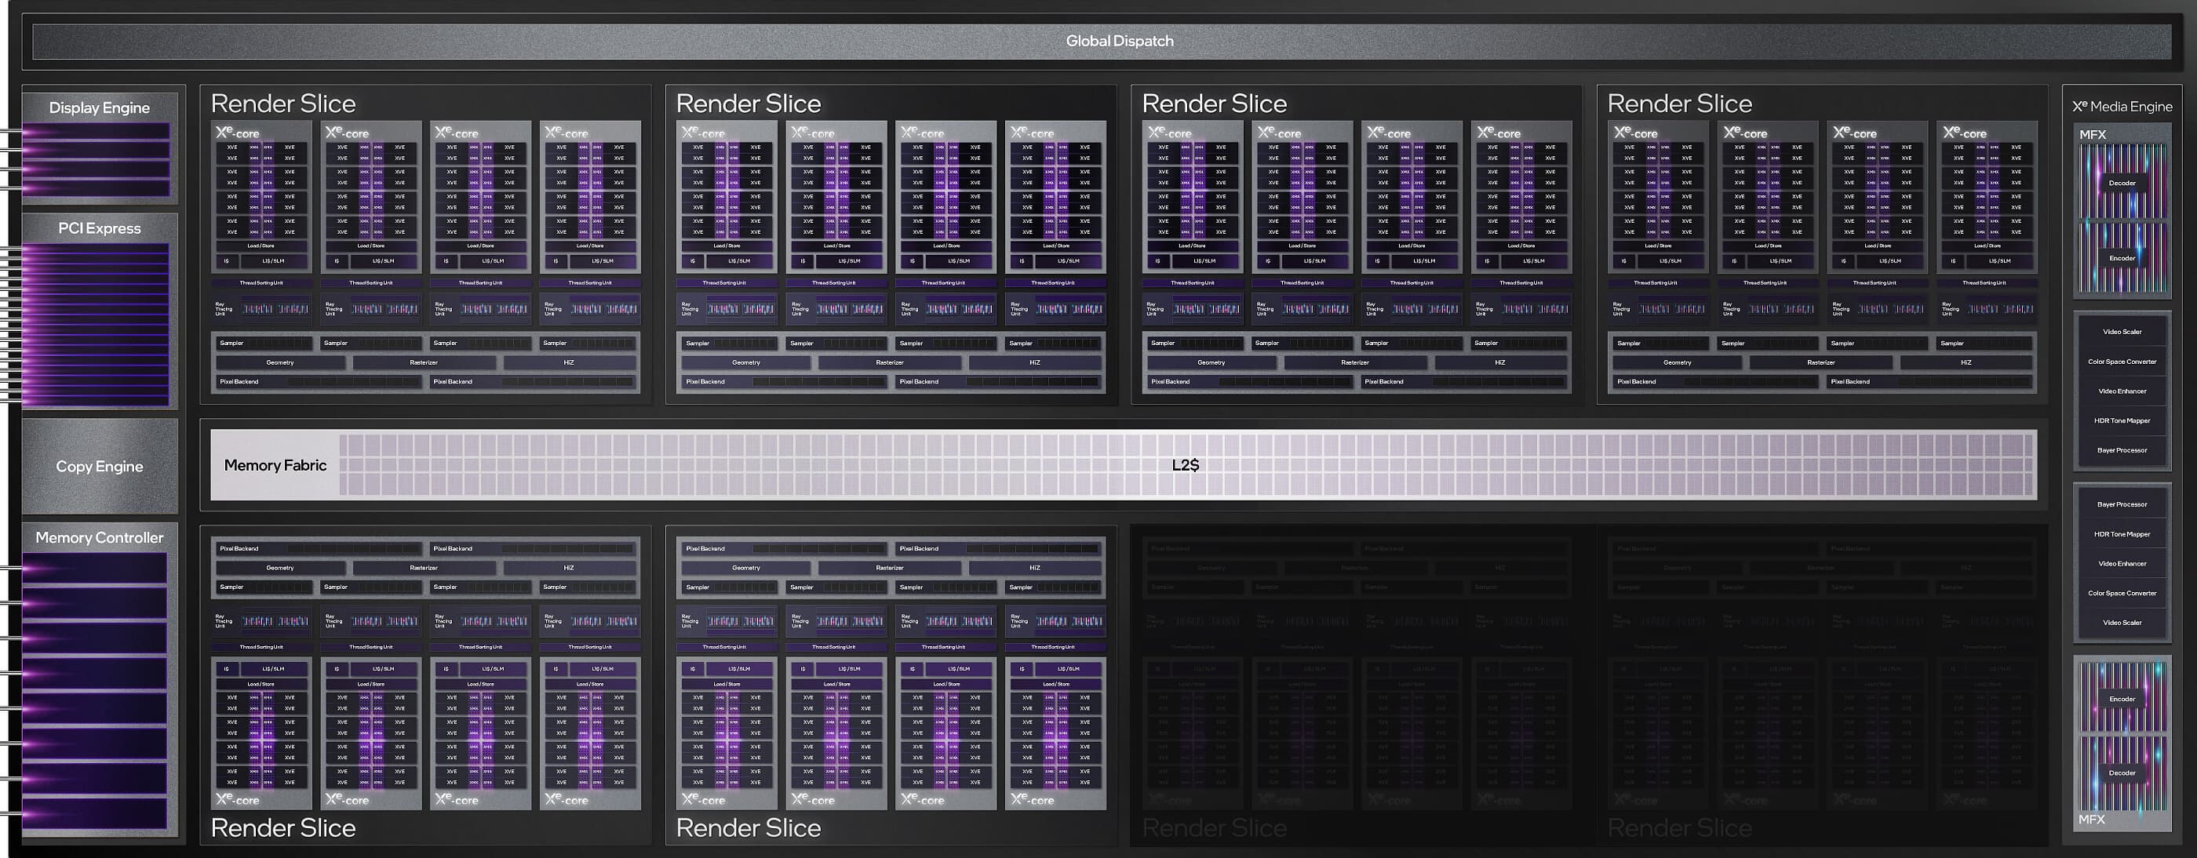The image size is (2197, 858).
Task: Click the MFX label at top right
Action: point(2093,135)
